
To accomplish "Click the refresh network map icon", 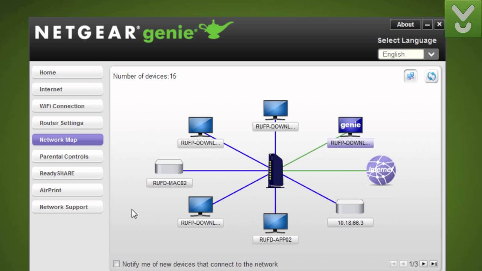I will pyautogui.click(x=432, y=76).
